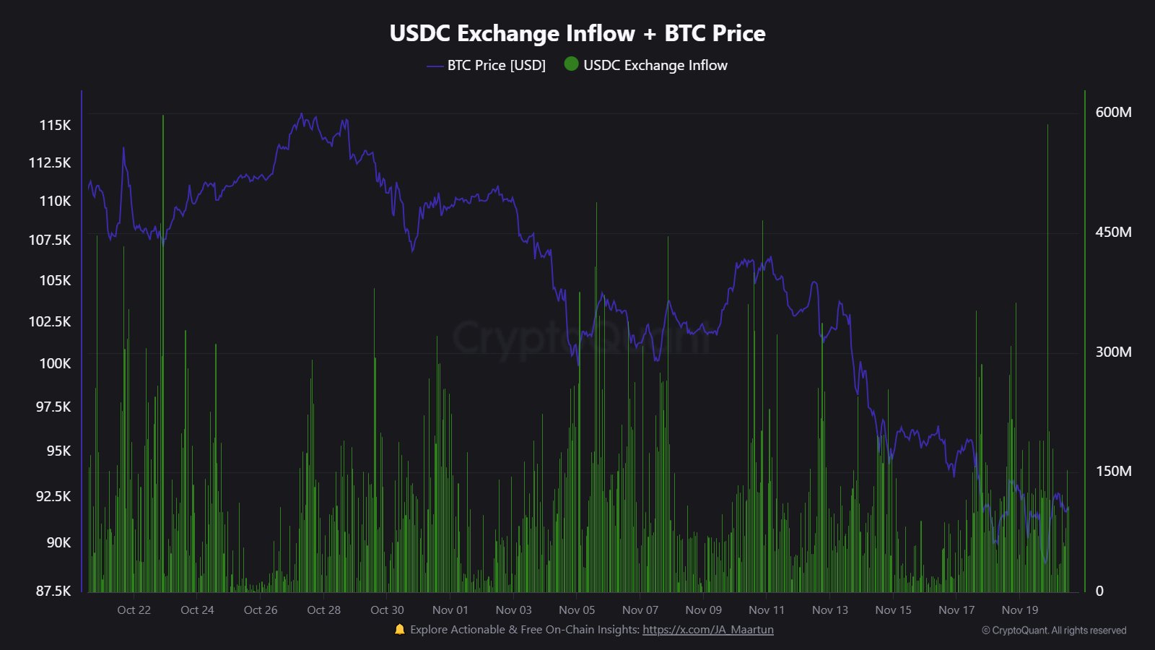Select the Oct 22 date label
The height and width of the screenshot is (650, 1155).
pos(134,610)
